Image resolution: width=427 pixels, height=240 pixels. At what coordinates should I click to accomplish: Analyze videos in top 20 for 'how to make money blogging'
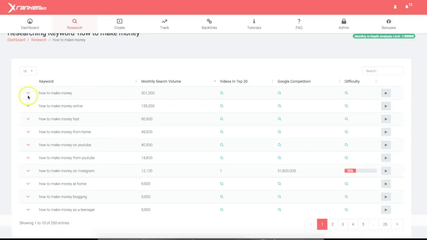222,197
